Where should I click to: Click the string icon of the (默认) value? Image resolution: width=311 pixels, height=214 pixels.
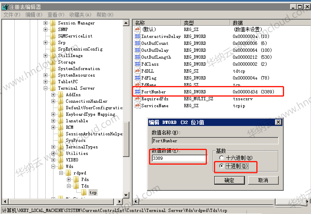[x=137, y=29]
